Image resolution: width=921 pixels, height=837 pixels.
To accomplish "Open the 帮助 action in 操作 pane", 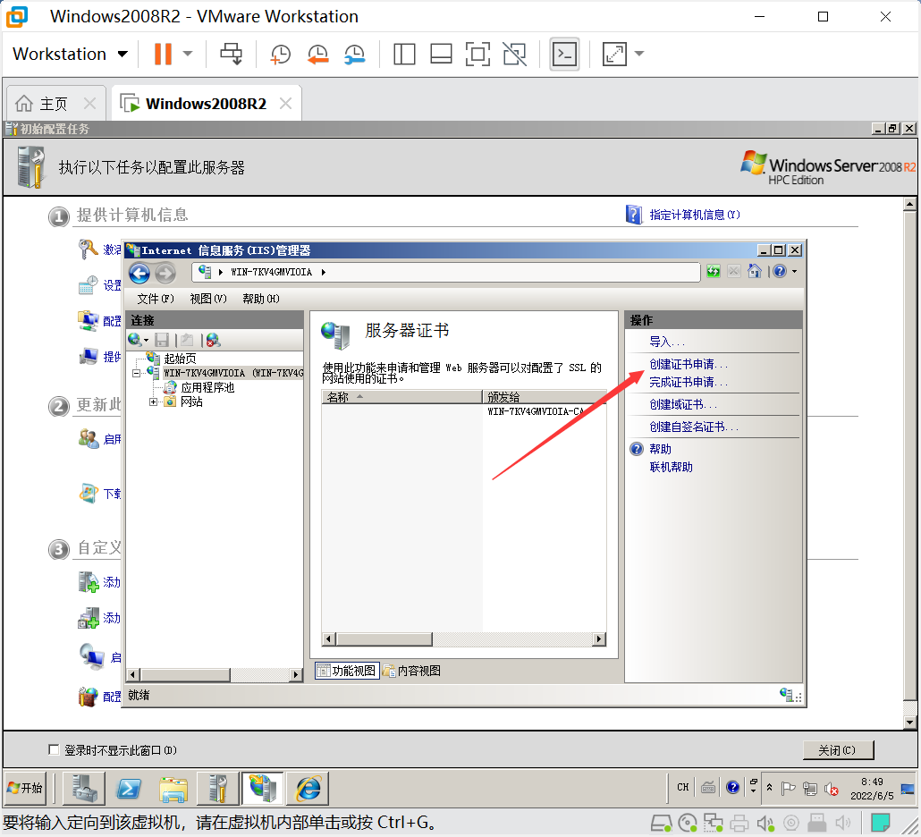I will pos(660,449).
